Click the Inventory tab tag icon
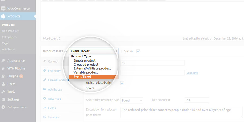Screen dimensions: 244x122 click(x=45, y=71)
